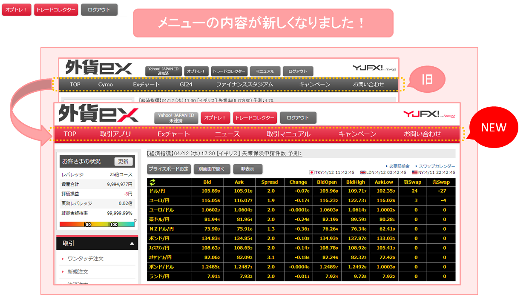Click the US flag beside NY time
Image resolution: width=529 pixels, height=305 pixels.
coord(415,172)
